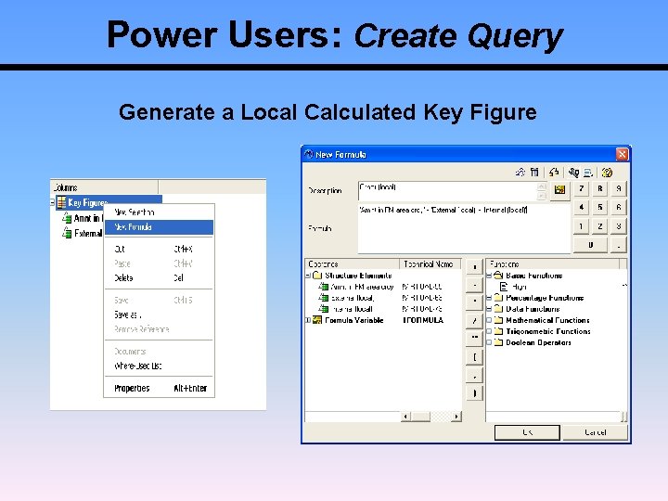The height and width of the screenshot is (501, 668).
Task: Collapse the Basic Functions folder
Action: point(489,276)
